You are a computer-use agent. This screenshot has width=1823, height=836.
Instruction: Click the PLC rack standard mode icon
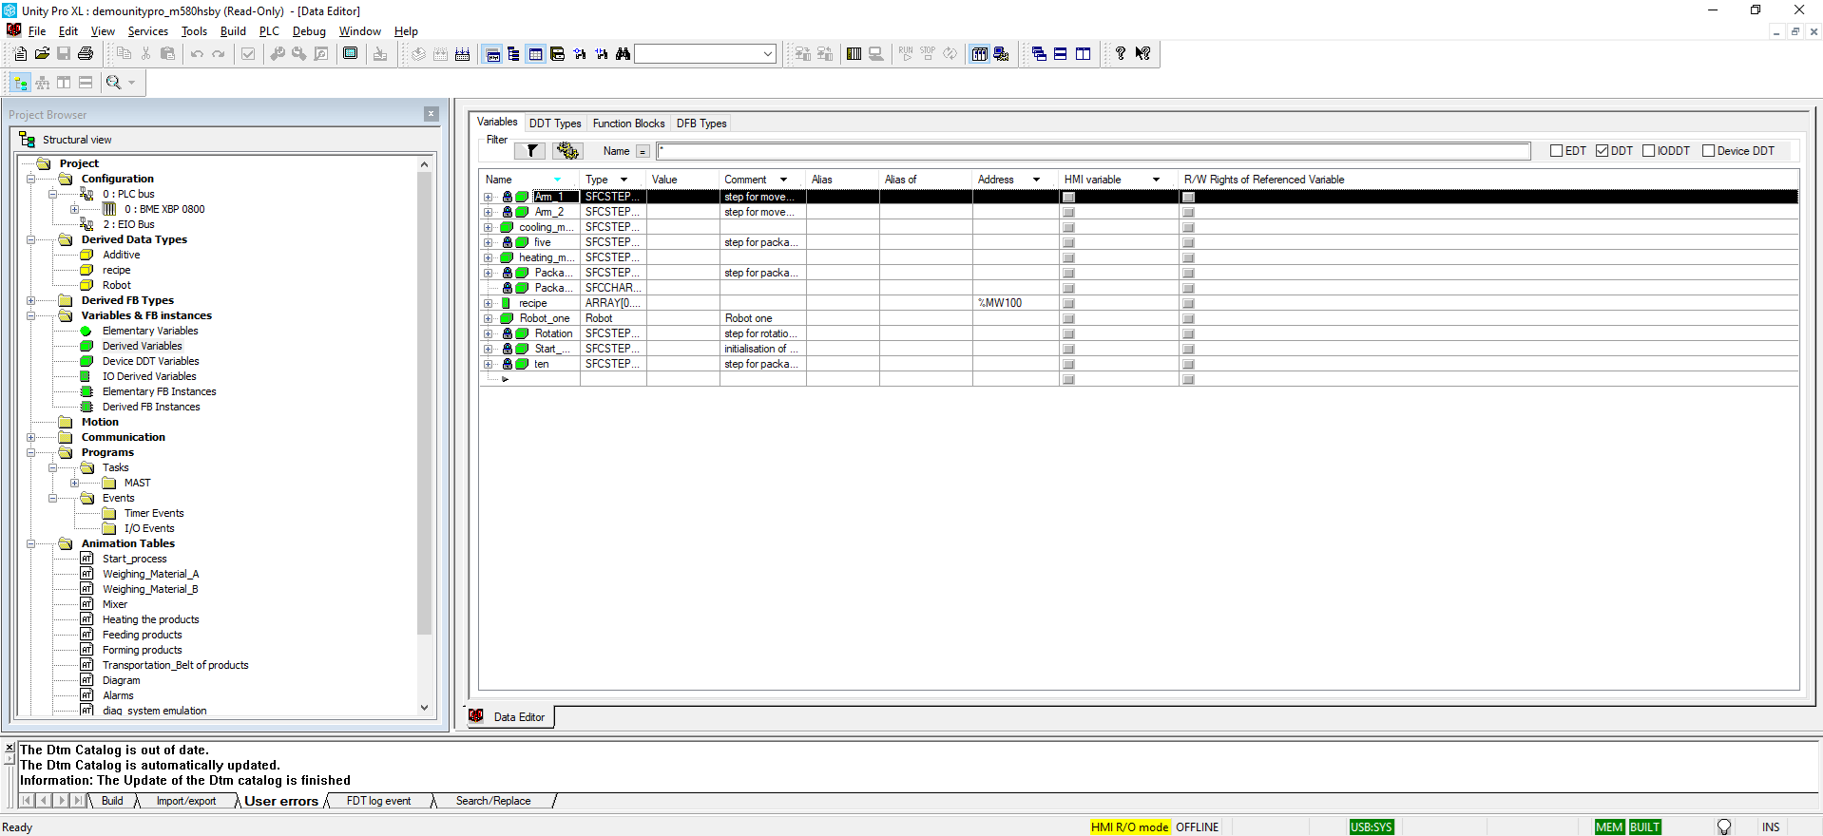979,54
